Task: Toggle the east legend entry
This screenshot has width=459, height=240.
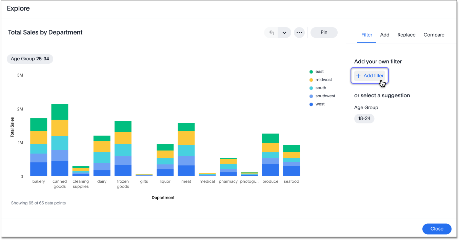Action: (x=319, y=72)
